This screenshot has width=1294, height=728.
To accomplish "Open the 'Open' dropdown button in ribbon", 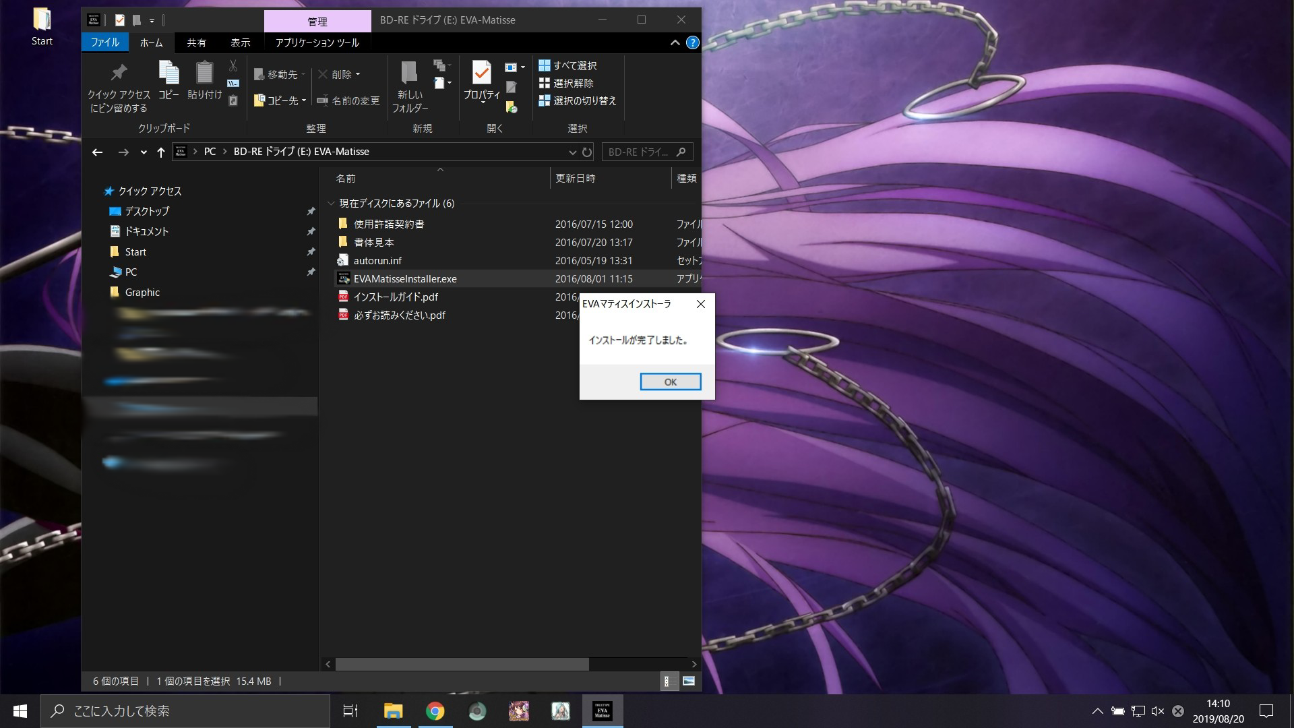I will 515,67.
